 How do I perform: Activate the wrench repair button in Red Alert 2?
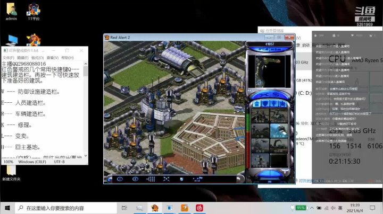click(264, 95)
